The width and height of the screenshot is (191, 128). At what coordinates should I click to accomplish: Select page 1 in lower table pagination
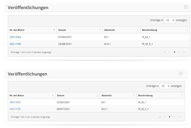(169, 117)
